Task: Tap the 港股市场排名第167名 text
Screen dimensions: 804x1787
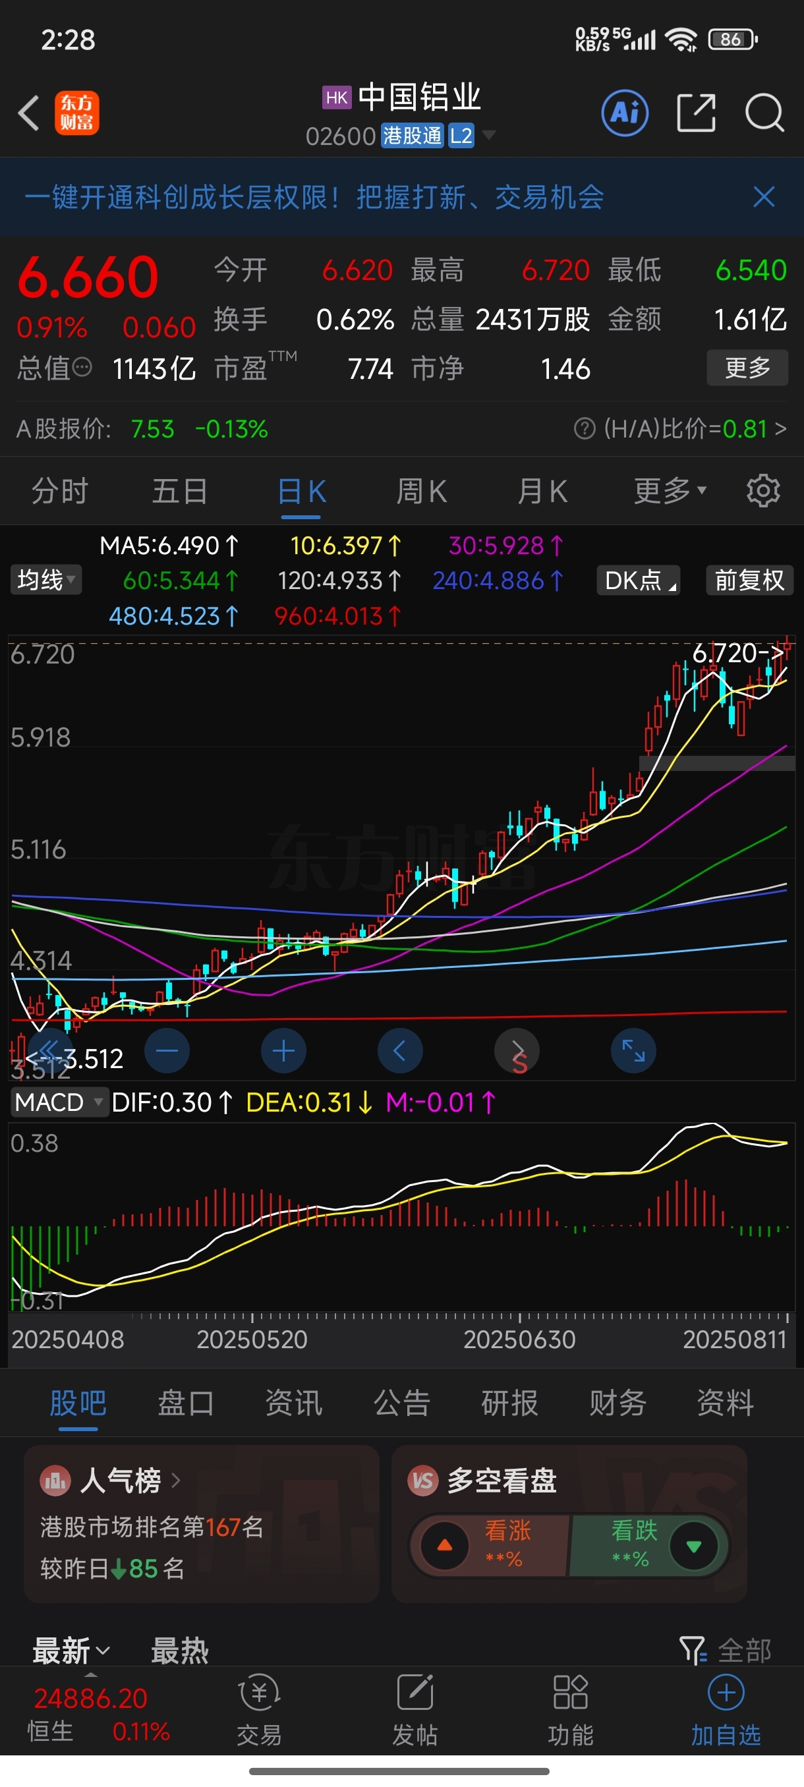Action: [x=152, y=1526]
